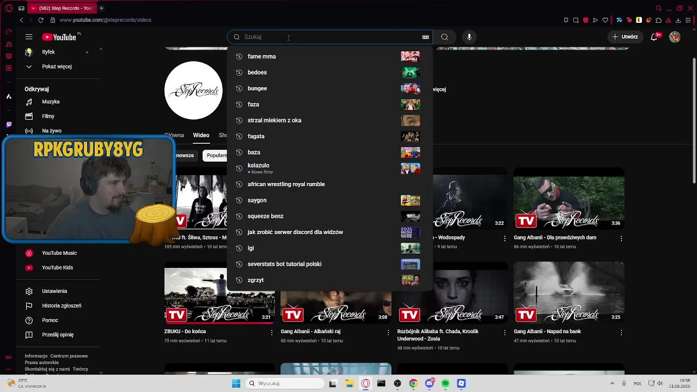Go back in browser history
This screenshot has height=392, width=697.
click(x=21, y=20)
